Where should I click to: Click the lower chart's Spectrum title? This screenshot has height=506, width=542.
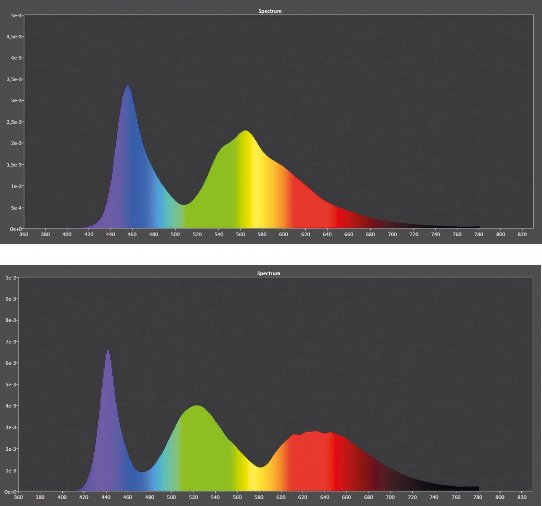click(x=268, y=273)
